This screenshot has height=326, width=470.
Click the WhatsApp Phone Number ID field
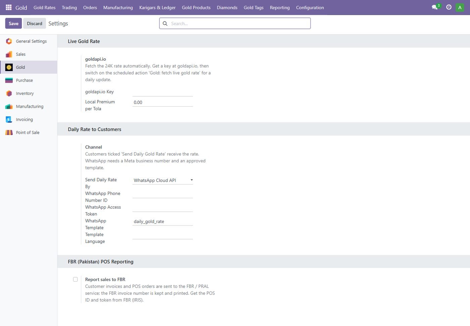click(163, 194)
